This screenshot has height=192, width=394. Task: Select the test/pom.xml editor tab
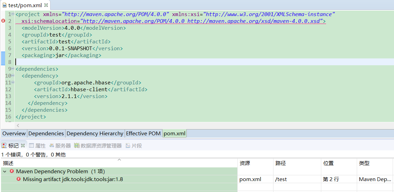(x=25, y=5)
